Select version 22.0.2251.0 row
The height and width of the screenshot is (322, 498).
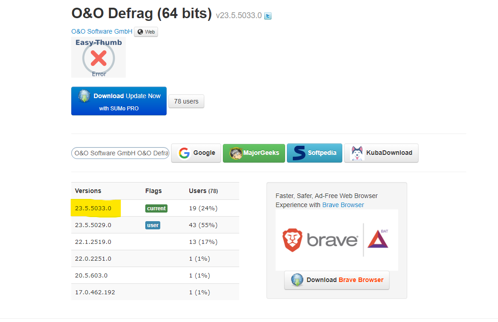pyautogui.click(x=155, y=259)
